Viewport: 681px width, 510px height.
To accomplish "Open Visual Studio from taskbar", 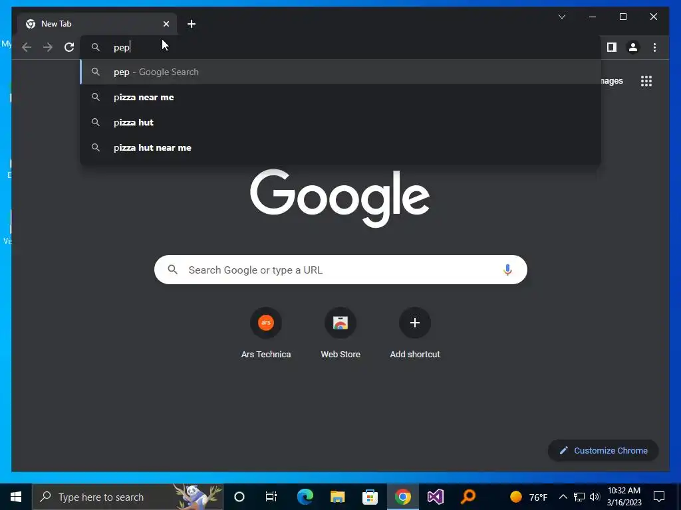I will tap(435, 497).
